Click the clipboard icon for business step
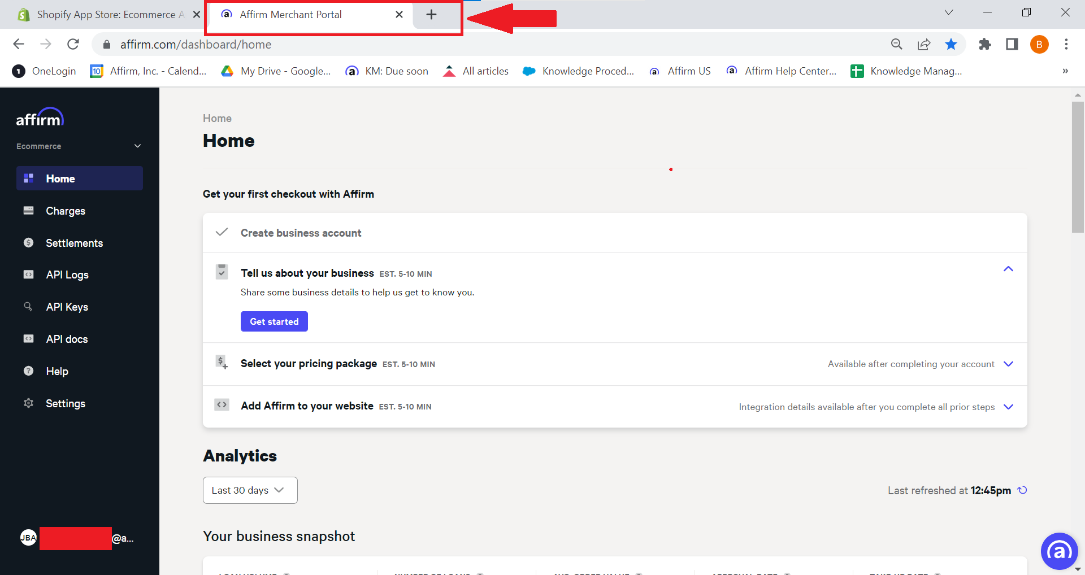The height and width of the screenshot is (575, 1085). coord(222,272)
